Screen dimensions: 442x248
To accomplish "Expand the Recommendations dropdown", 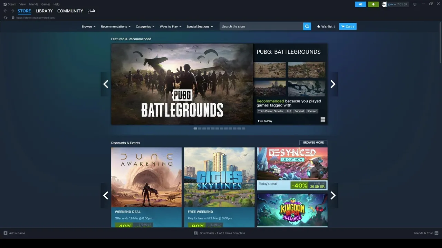I will coord(116,27).
